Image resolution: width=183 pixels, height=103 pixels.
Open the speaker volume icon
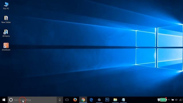pos(176,100)
